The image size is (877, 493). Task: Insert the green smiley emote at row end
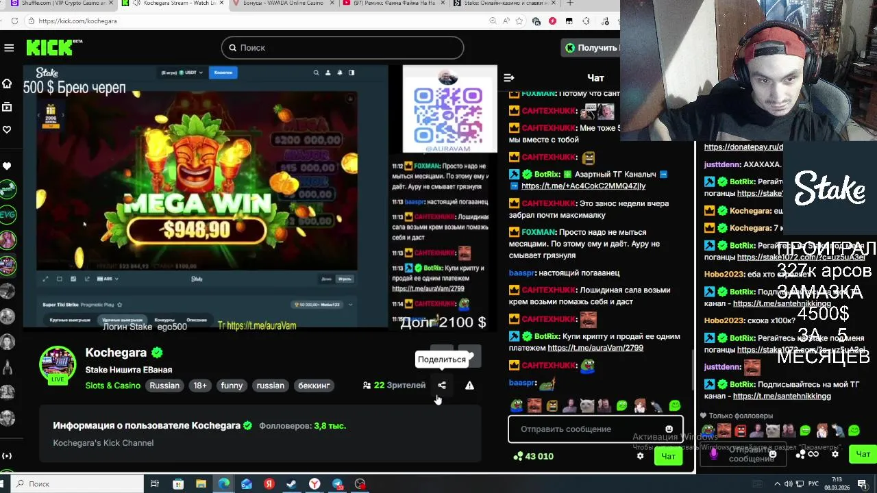click(675, 405)
